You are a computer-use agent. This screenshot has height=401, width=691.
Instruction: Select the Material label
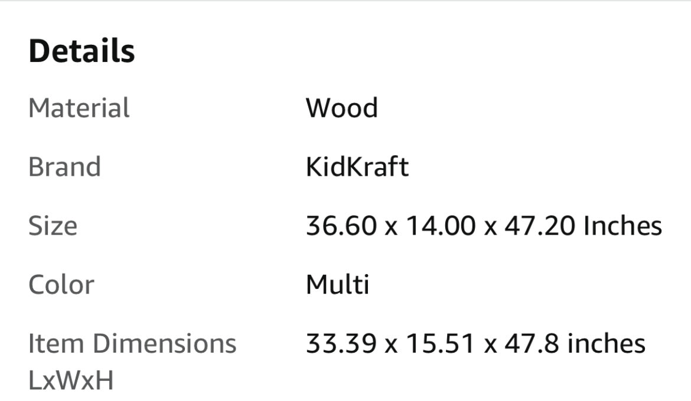point(79,109)
